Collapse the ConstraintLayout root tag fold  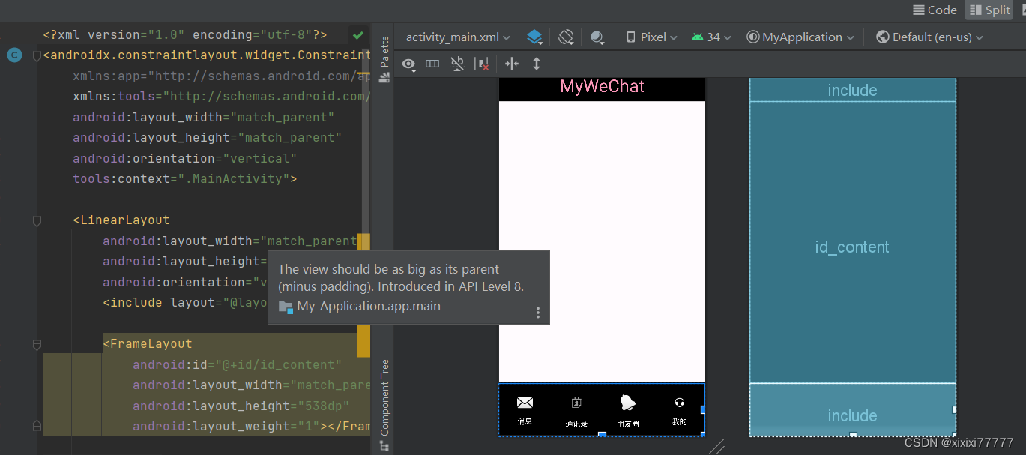pos(37,55)
